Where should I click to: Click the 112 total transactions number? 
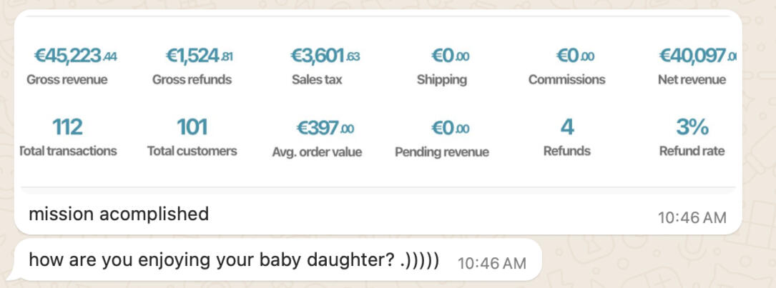click(67, 127)
